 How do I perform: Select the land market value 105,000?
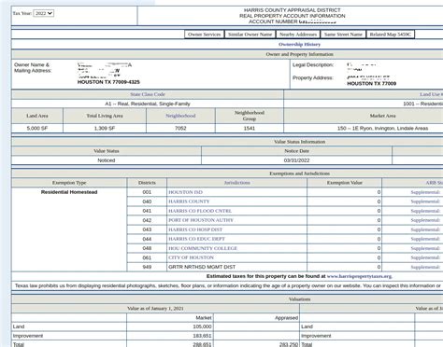click(x=202, y=326)
